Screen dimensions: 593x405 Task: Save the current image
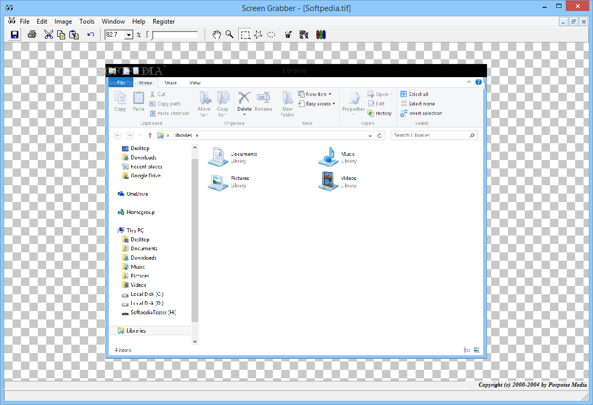point(15,35)
